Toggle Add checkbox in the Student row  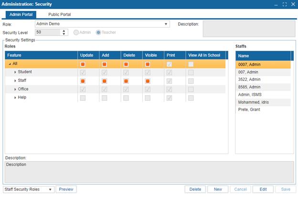104,72
